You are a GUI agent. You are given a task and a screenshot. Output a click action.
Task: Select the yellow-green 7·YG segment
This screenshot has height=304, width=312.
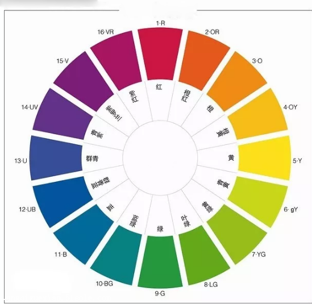pyautogui.click(x=237, y=234)
